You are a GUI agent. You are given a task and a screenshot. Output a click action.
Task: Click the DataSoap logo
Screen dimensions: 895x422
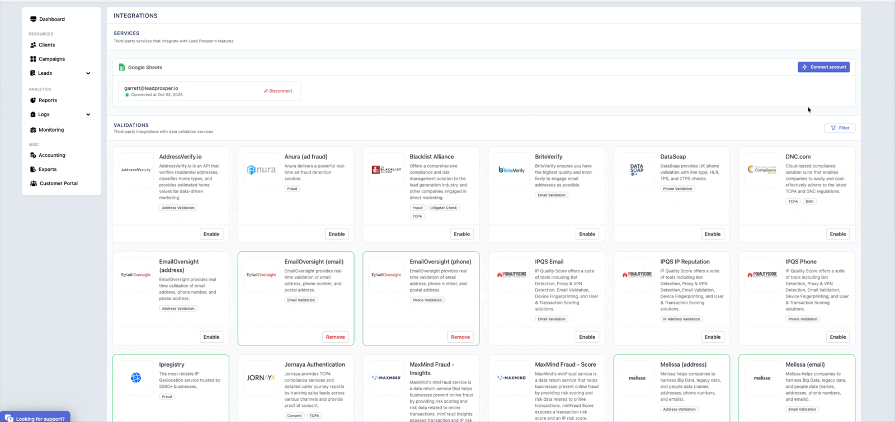tap(637, 170)
